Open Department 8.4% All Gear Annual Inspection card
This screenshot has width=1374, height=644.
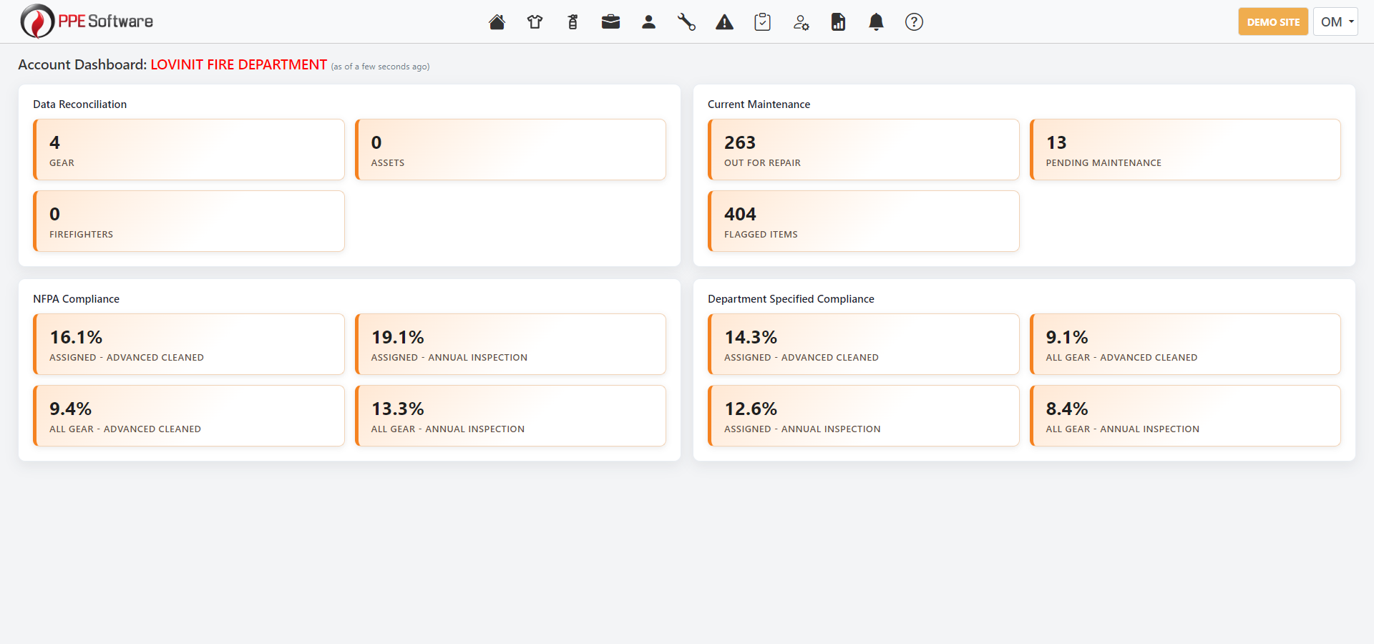(x=1185, y=416)
